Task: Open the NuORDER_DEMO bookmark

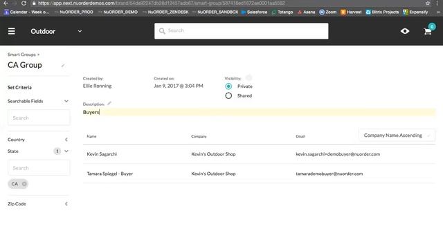Action: (118, 12)
